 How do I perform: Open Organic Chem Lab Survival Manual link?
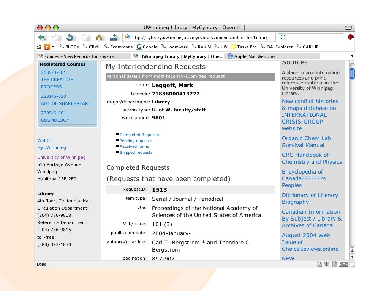(x=307, y=142)
